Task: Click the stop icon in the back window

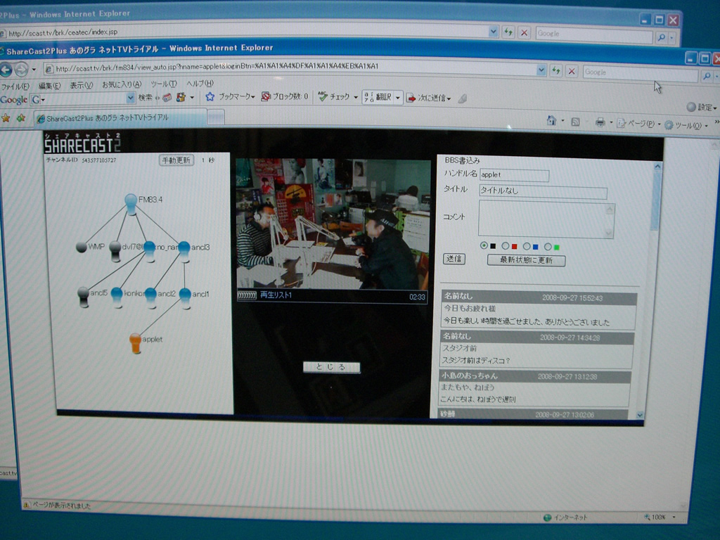Action: pos(524,32)
